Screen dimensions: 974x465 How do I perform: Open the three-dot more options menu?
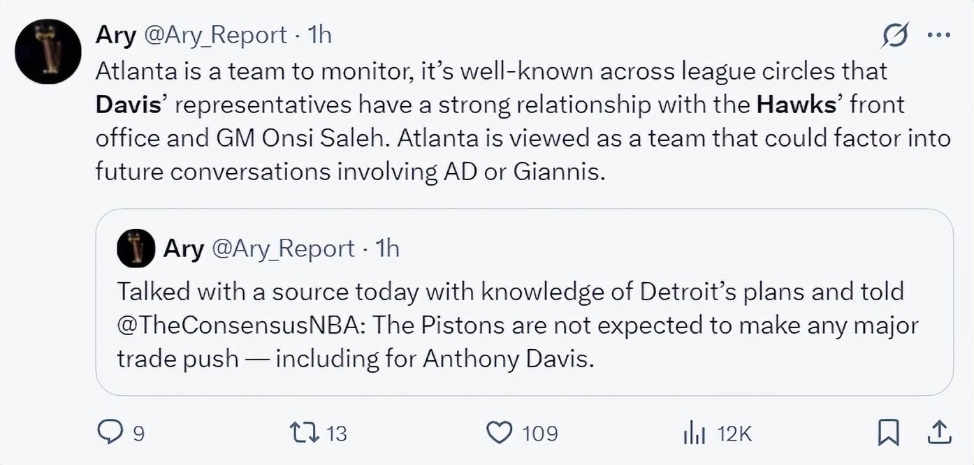[938, 36]
